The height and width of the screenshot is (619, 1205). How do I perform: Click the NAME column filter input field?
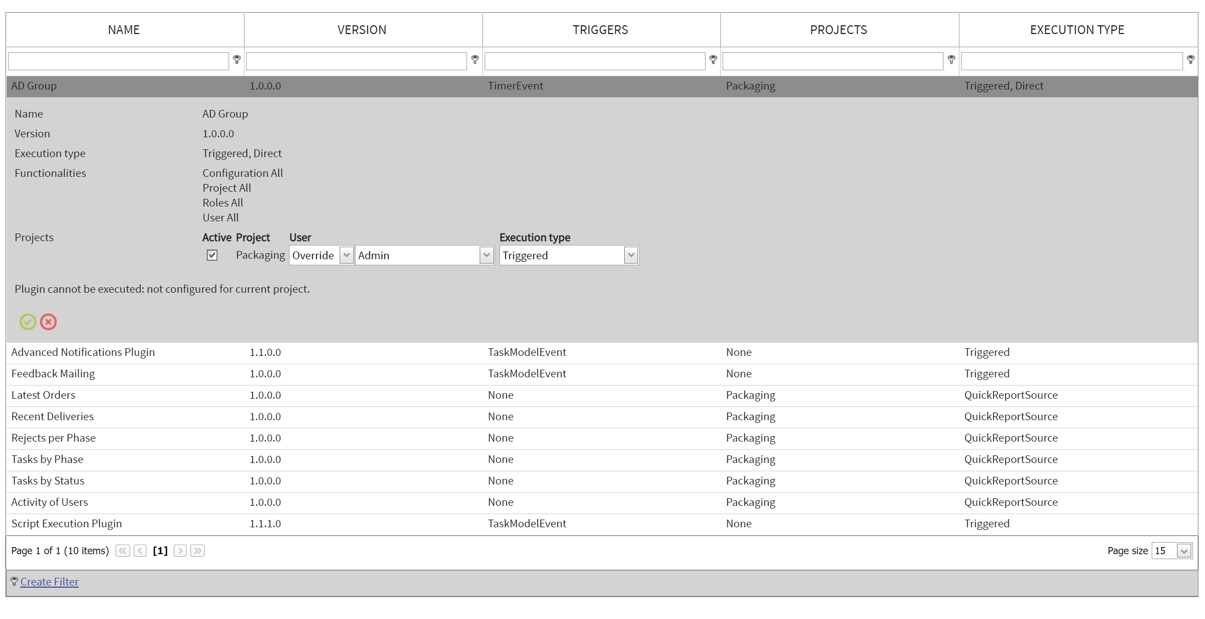118,60
